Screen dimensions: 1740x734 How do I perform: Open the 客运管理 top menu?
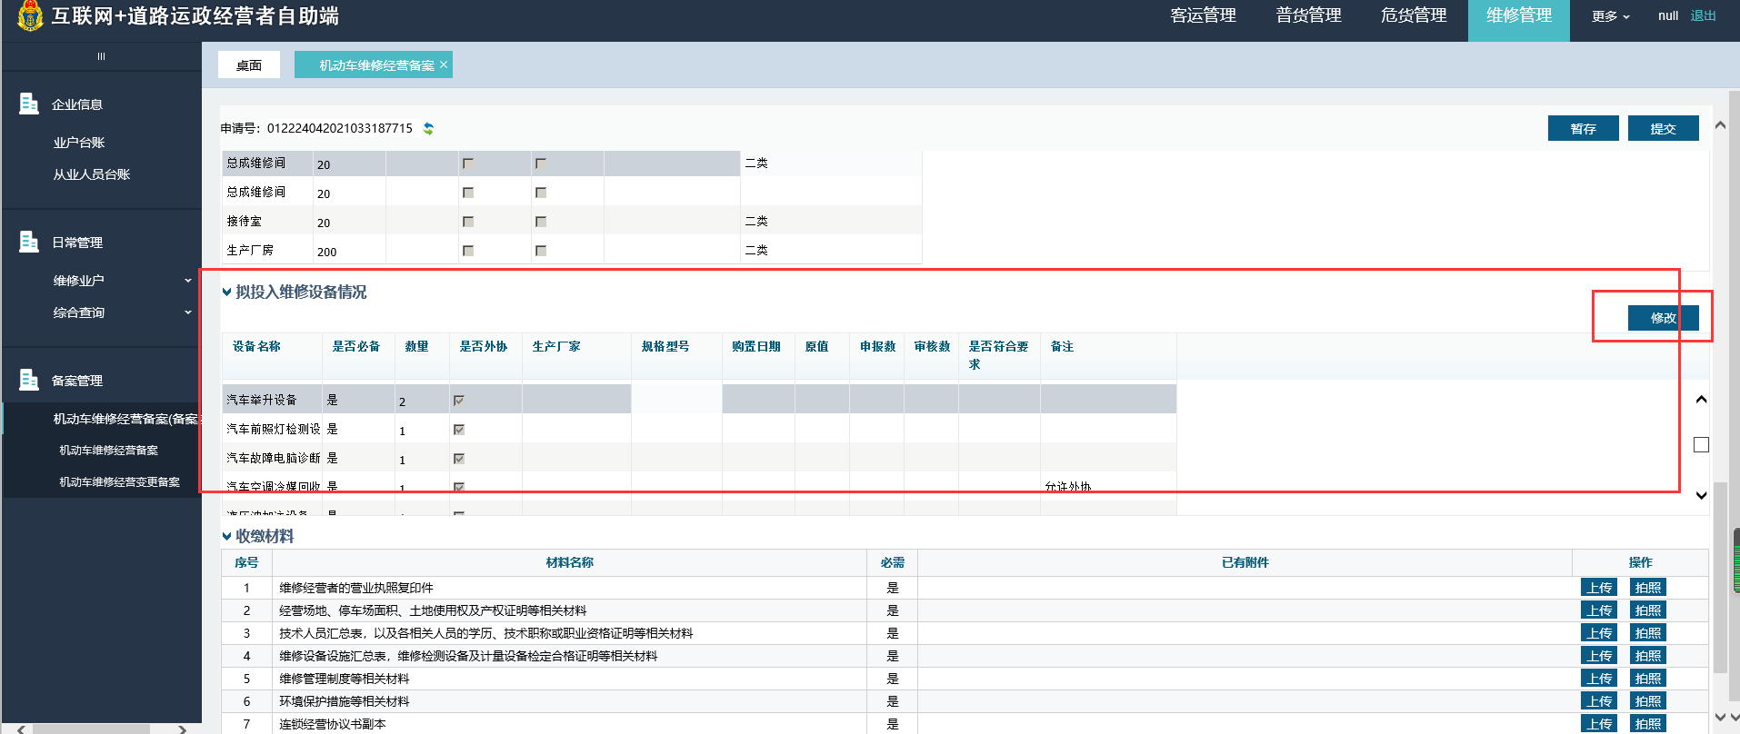[x=1203, y=15]
